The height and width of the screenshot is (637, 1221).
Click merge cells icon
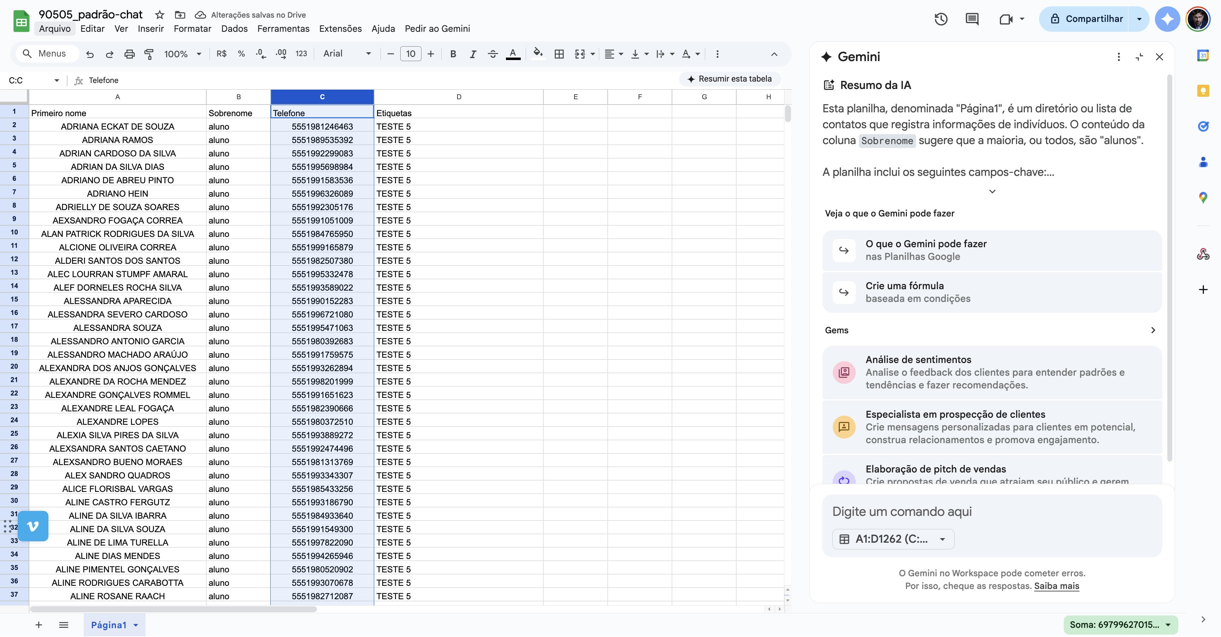pyautogui.click(x=580, y=54)
